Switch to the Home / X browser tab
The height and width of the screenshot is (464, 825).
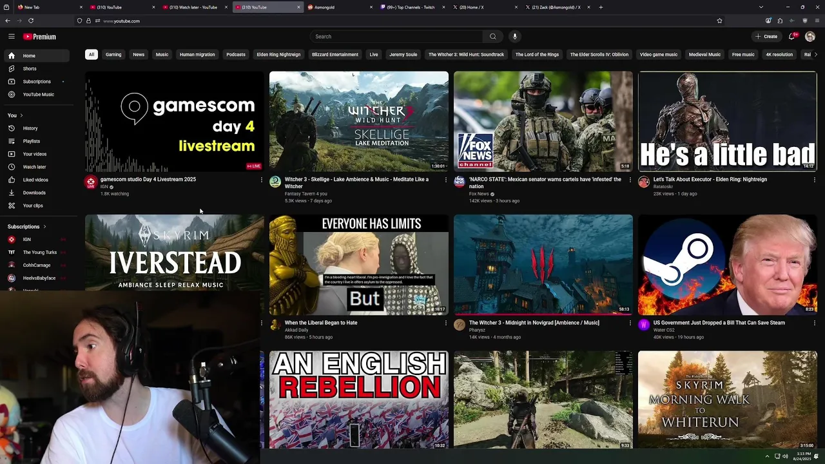483,7
